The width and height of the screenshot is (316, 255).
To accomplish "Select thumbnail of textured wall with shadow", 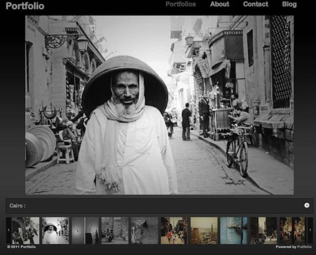I will click(145, 230).
